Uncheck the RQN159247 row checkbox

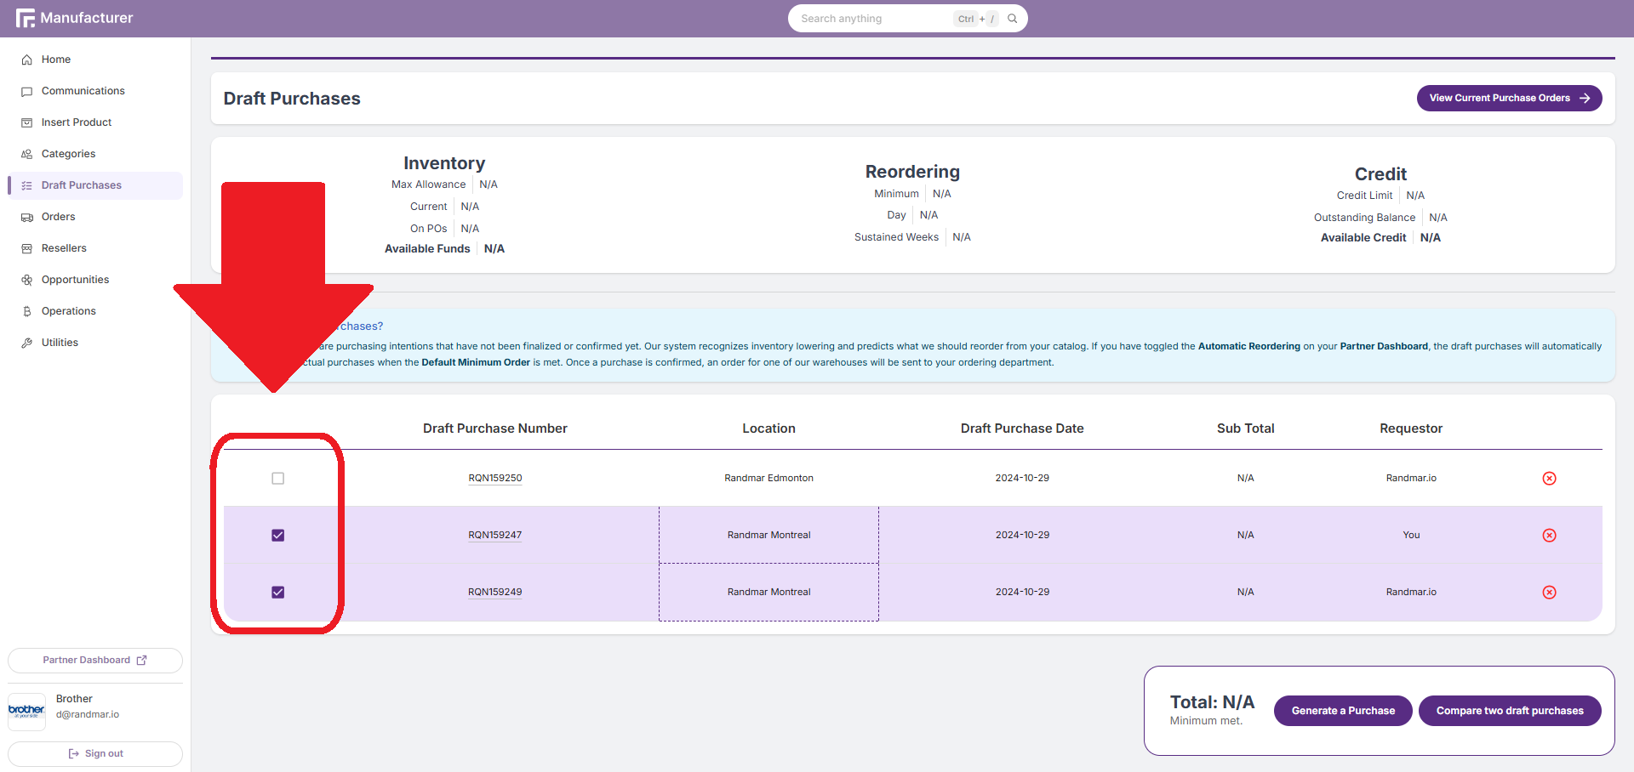(277, 536)
